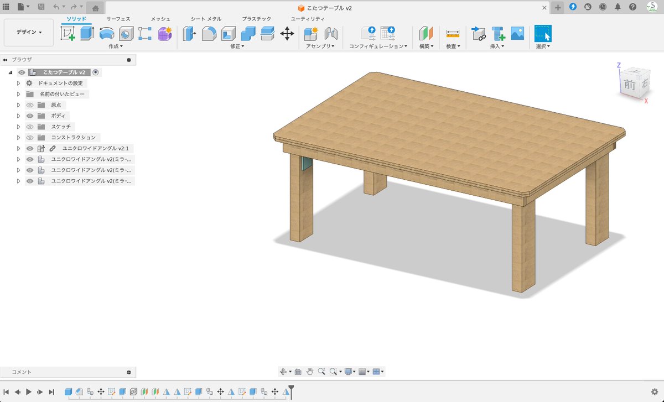Viewport: 664px width, 402px height.
Task: Select the Create Sketch tool
Action: coord(68,34)
